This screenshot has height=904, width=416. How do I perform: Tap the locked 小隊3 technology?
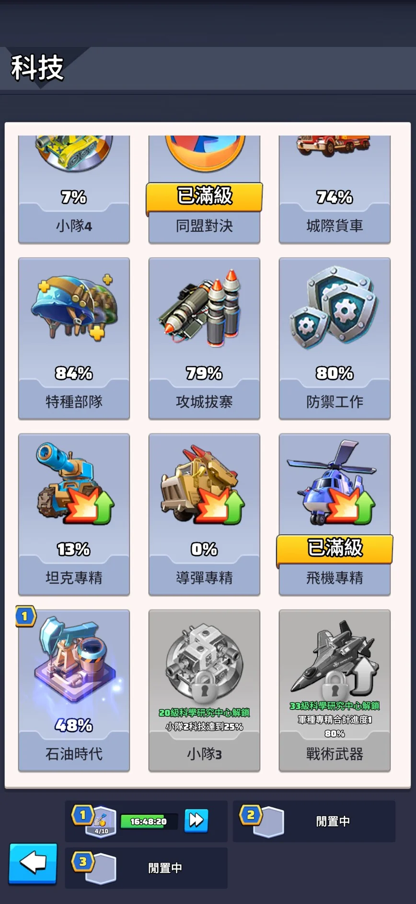pos(204,690)
